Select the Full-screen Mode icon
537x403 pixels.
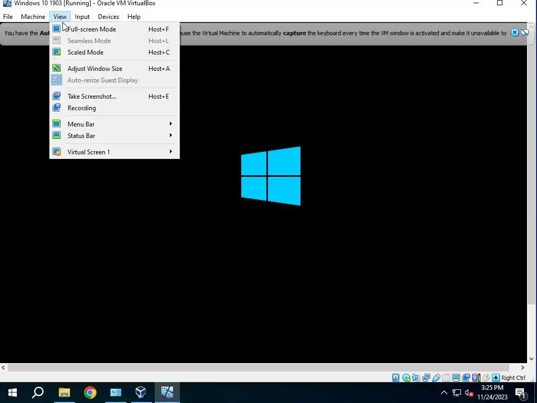pos(57,29)
